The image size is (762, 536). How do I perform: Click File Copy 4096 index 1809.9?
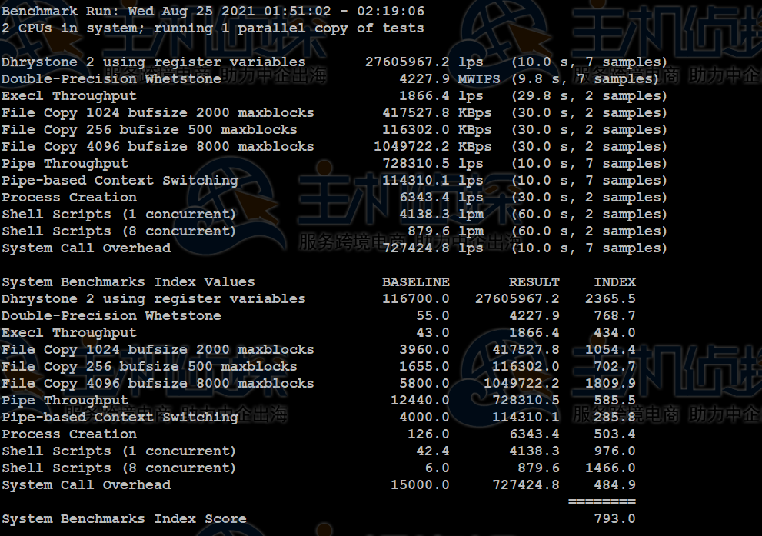pyautogui.click(x=611, y=384)
